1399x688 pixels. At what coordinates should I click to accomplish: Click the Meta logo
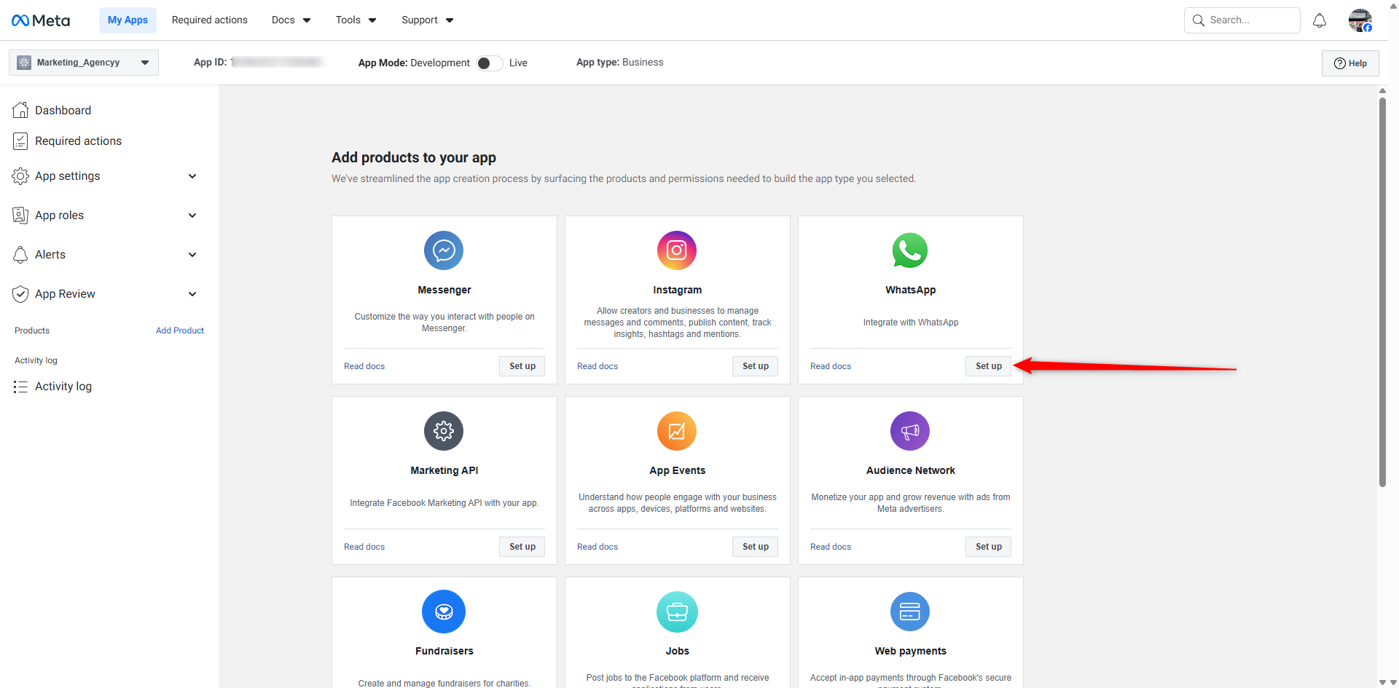click(41, 20)
